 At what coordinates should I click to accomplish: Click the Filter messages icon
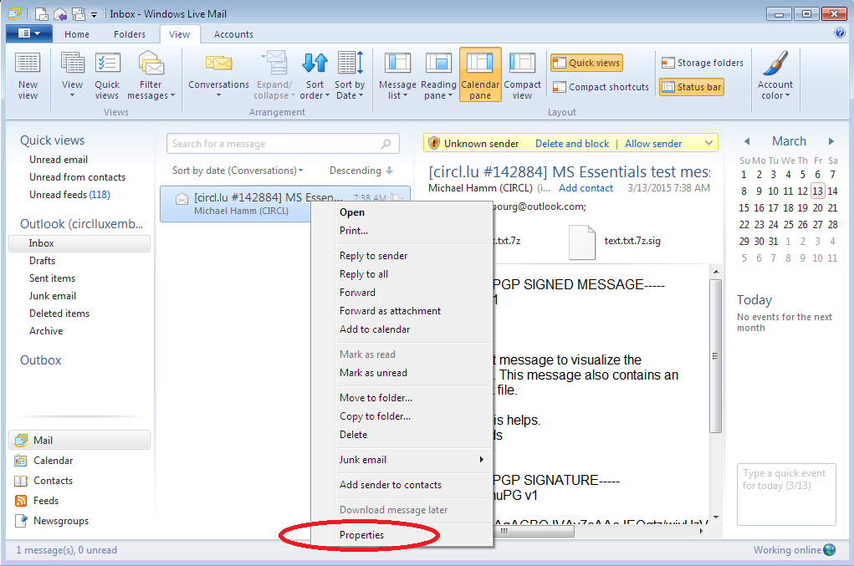pyautogui.click(x=151, y=64)
